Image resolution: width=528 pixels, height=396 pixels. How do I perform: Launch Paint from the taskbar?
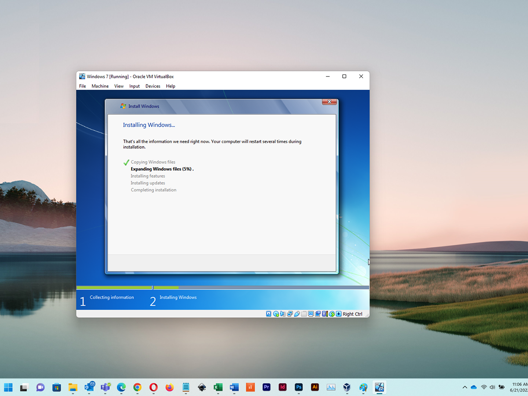click(363, 387)
